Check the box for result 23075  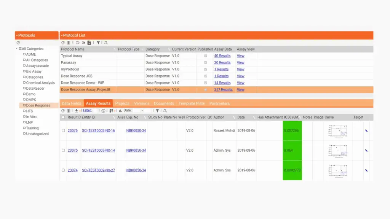tap(63, 151)
